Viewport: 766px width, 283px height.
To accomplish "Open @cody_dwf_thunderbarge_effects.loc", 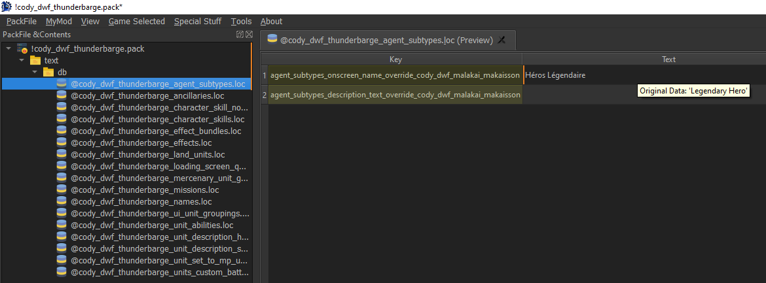I will tap(141, 143).
